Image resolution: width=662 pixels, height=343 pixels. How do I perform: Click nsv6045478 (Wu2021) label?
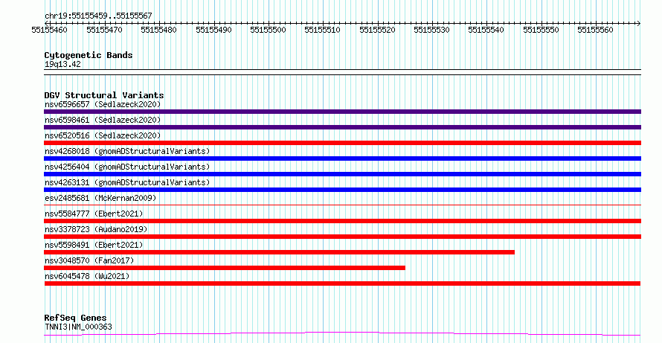coord(87,276)
